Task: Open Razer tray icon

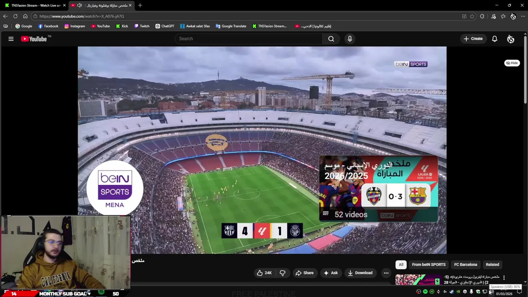Action: (x=432, y=292)
